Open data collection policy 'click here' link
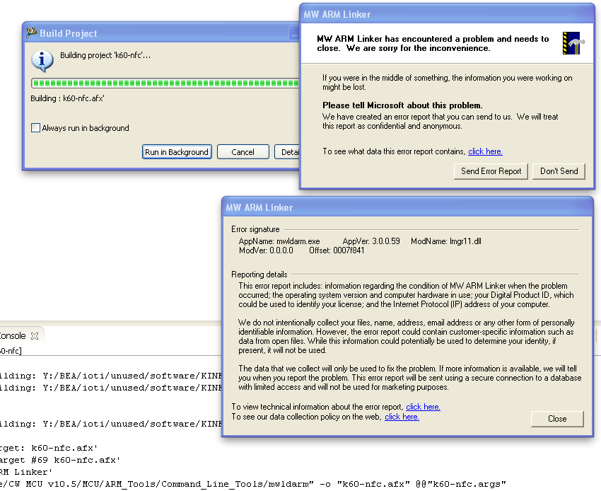Viewport: 601px width, 491px height. click(402, 417)
